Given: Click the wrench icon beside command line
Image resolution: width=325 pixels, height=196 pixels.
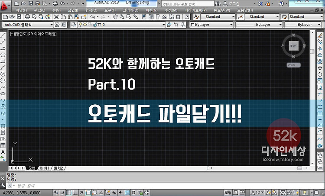Looking at the screenshot, I should pyautogui.click(x=3, y=186).
